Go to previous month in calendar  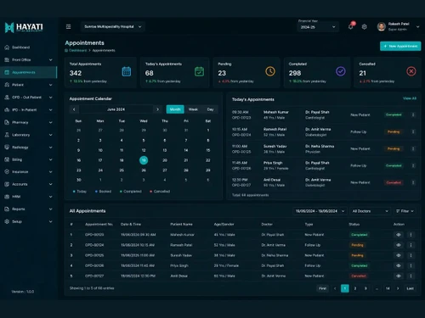point(74,109)
